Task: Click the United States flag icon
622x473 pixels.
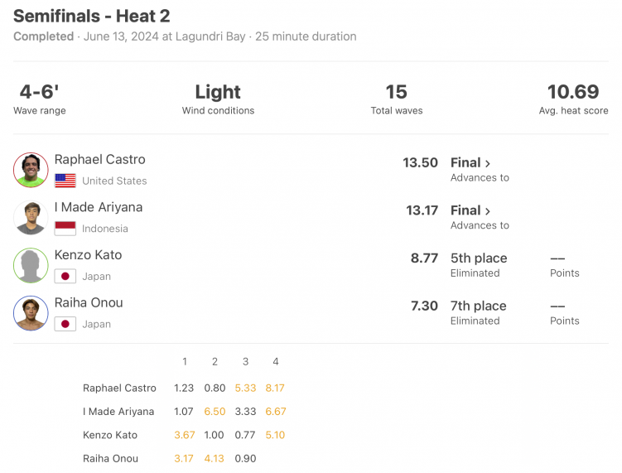Action: click(65, 181)
